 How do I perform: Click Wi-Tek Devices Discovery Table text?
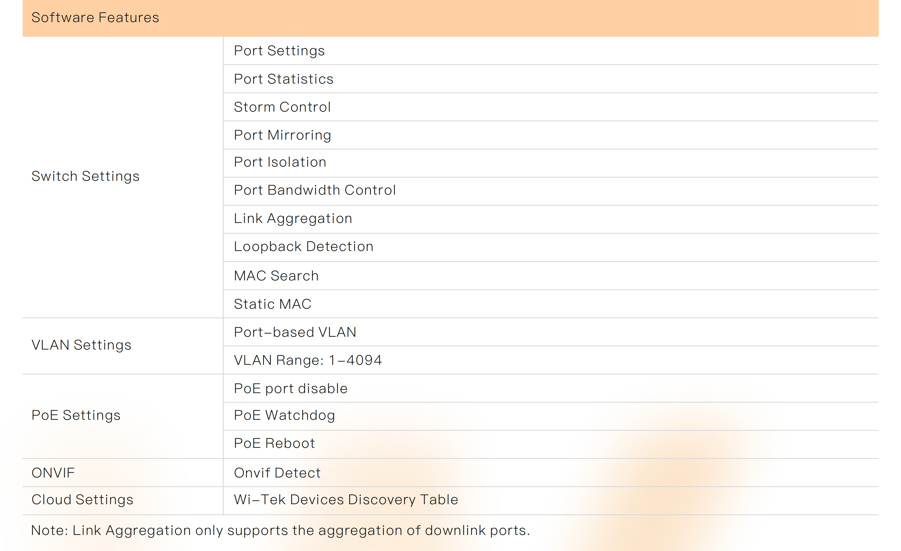[x=345, y=500]
